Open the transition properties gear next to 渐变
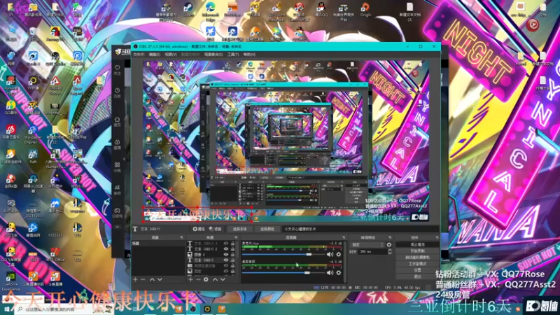The width and height of the screenshot is (560, 315). click(x=389, y=244)
